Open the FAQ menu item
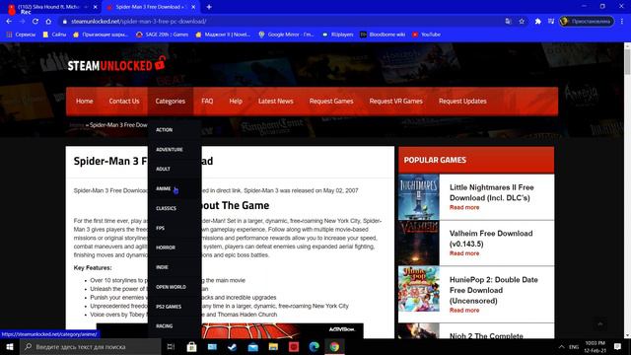The width and height of the screenshot is (631, 355). (207, 101)
